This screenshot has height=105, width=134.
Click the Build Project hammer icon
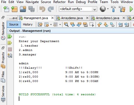[113, 9]
